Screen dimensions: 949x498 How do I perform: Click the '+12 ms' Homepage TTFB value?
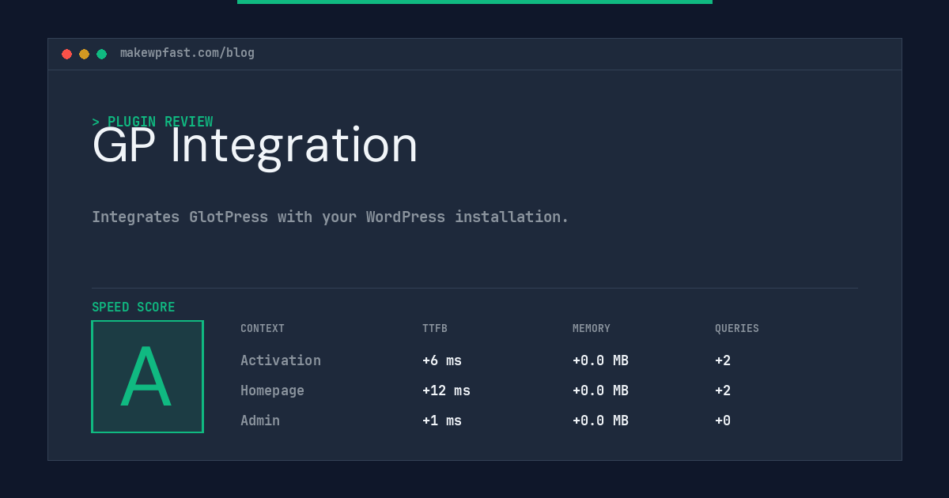pyautogui.click(x=446, y=390)
